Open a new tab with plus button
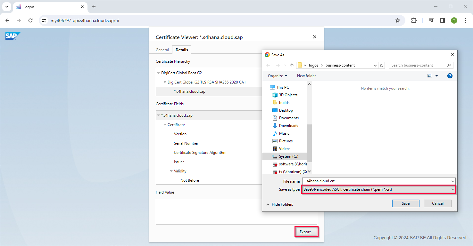The image size is (473, 246). click(x=94, y=7)
